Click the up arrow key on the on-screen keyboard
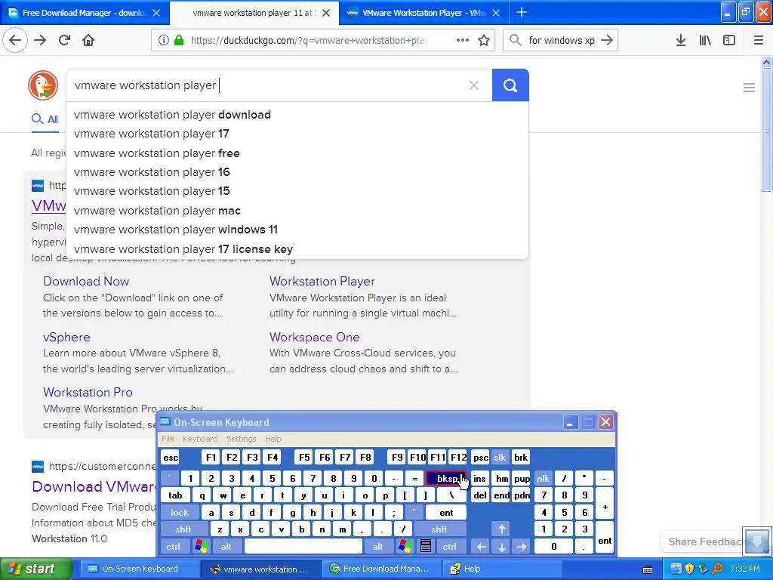Viewport: 773px width, 580px height. (501, 529)
